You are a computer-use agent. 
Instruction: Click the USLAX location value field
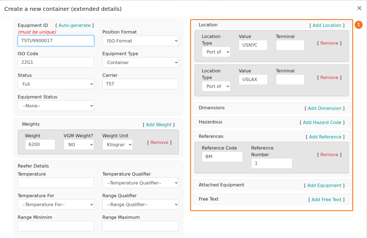253,80
